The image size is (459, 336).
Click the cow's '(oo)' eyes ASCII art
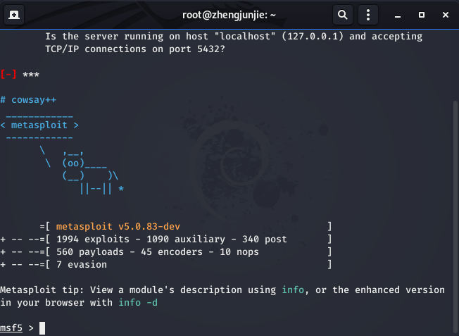[x=73, y=163]
